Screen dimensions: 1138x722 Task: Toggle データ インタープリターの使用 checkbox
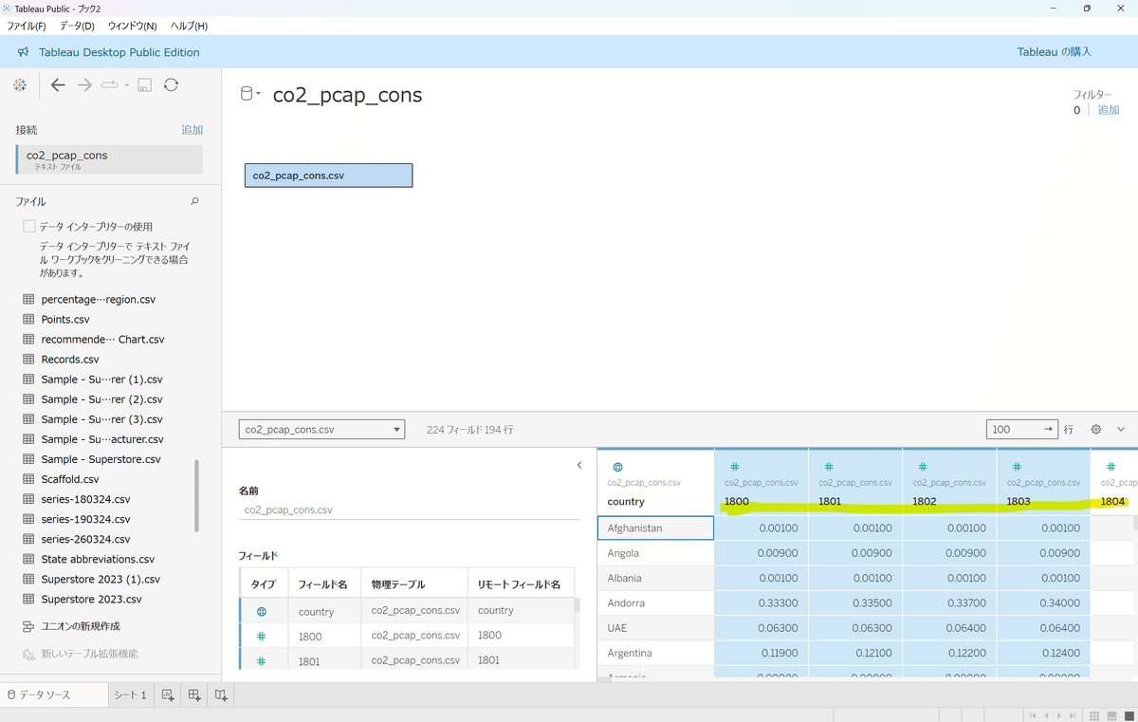pyautogui.click(x=28, y=227)
